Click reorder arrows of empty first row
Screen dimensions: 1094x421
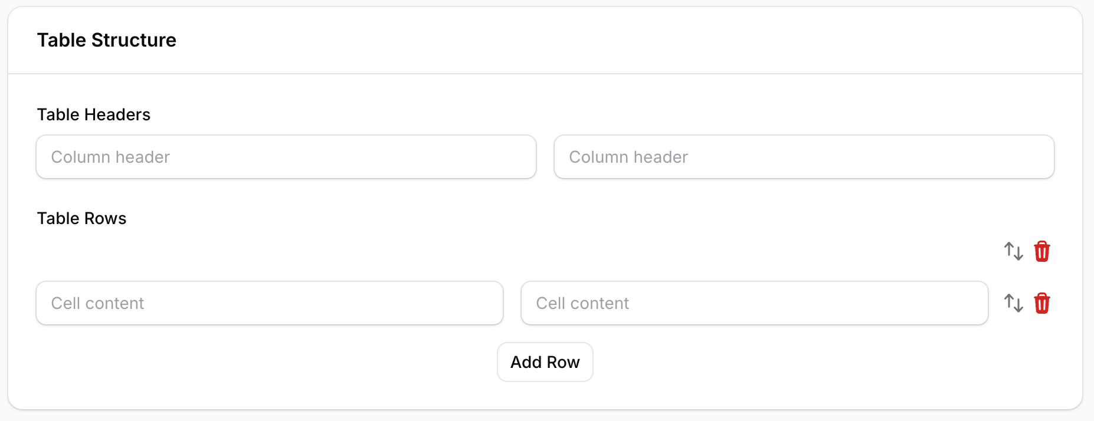pyautogui.click(x=1013, y=251)
